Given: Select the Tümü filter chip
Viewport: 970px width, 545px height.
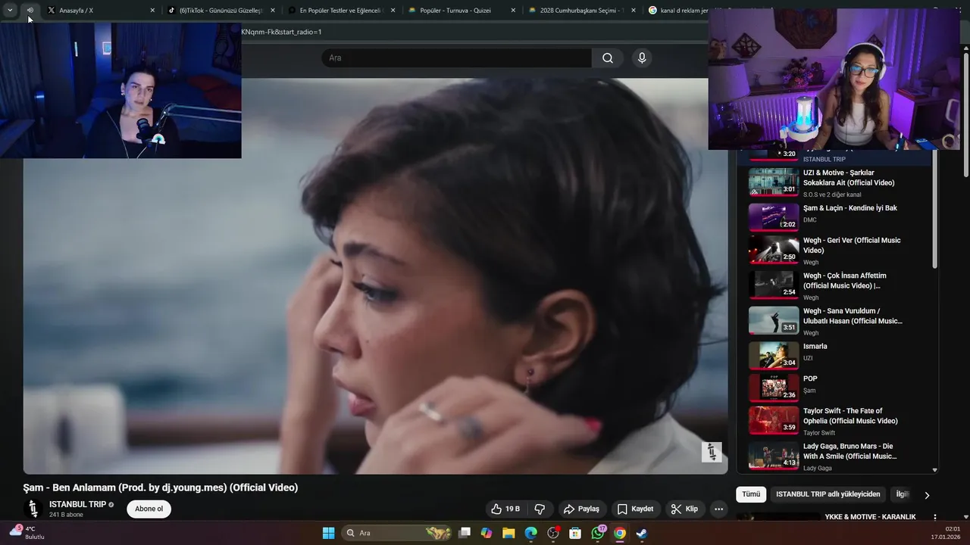Looking at the screenshot, I should click(751, 494).
